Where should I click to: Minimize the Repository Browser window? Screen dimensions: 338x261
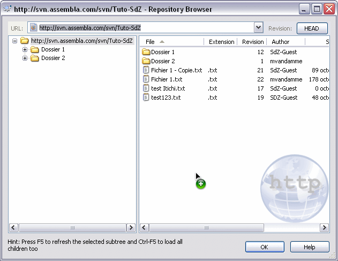click(x=304, y=9)
